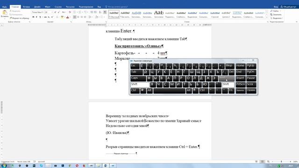Open the Выделить select dropdown
Image resolution: width=299 pixels, height=168 pixels.
pyautogui.click(x=277, y=18)
